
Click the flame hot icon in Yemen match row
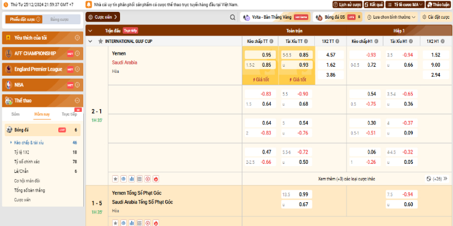[x=156, y=179]
